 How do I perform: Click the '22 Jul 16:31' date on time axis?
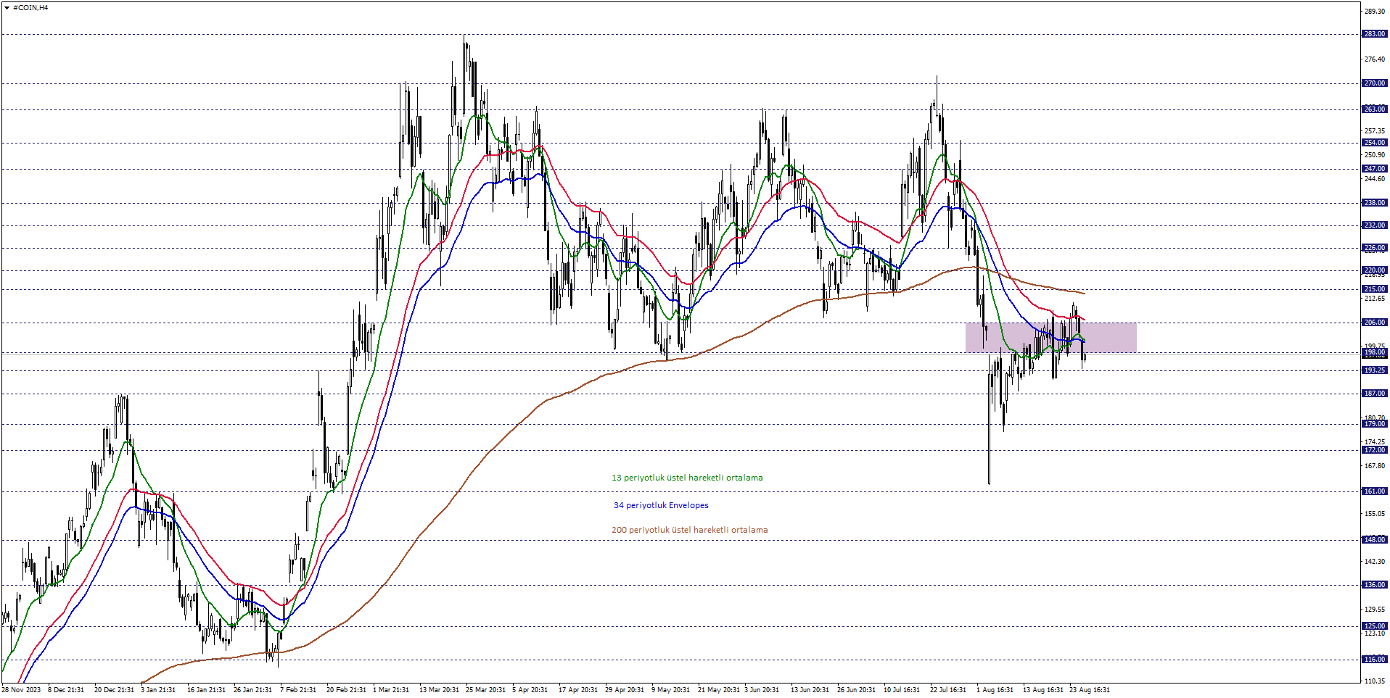tap(948, 690)
